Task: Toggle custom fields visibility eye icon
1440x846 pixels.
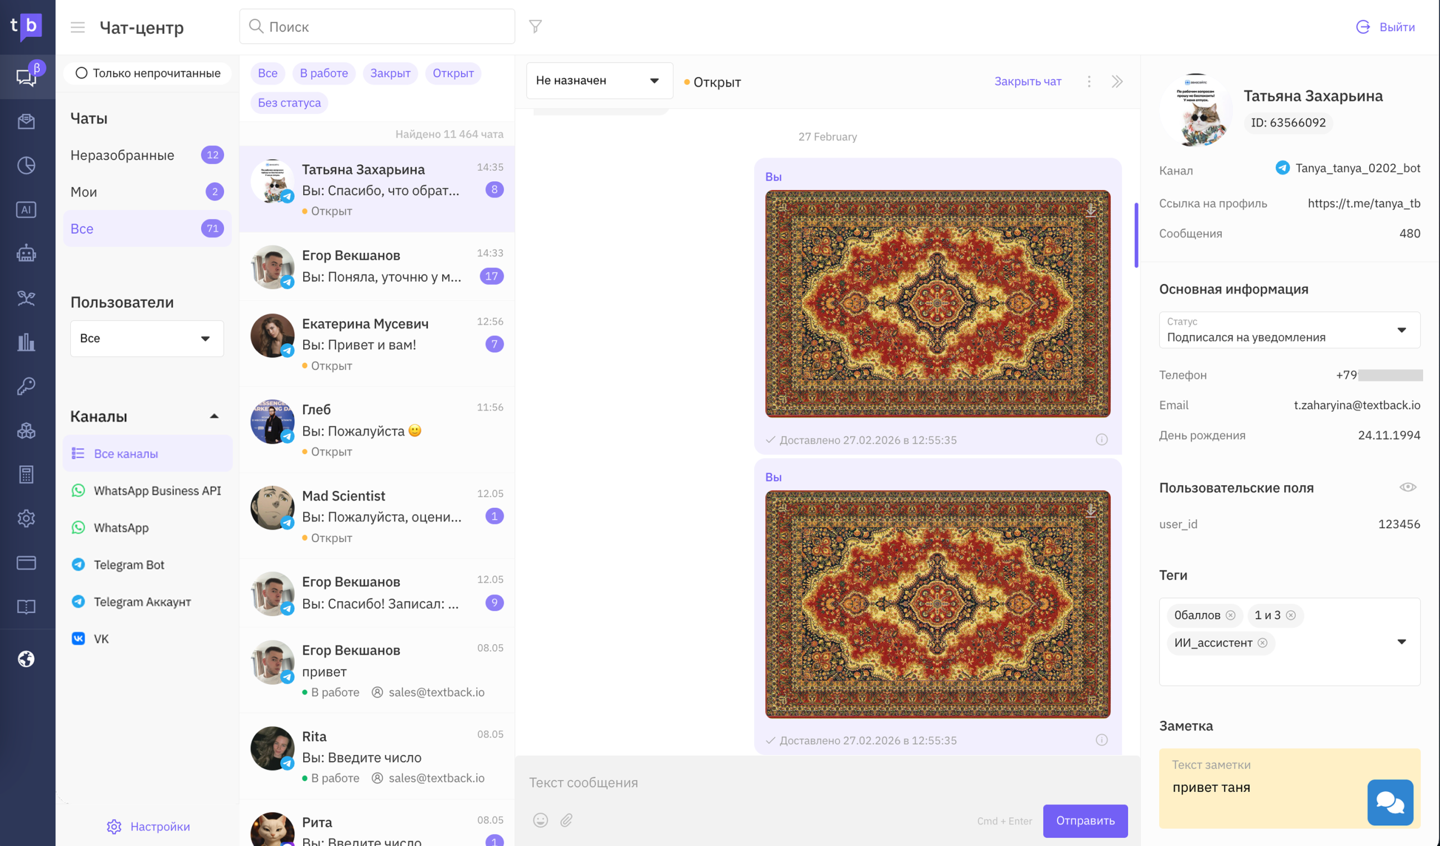Action: [x=1407, y=487]
